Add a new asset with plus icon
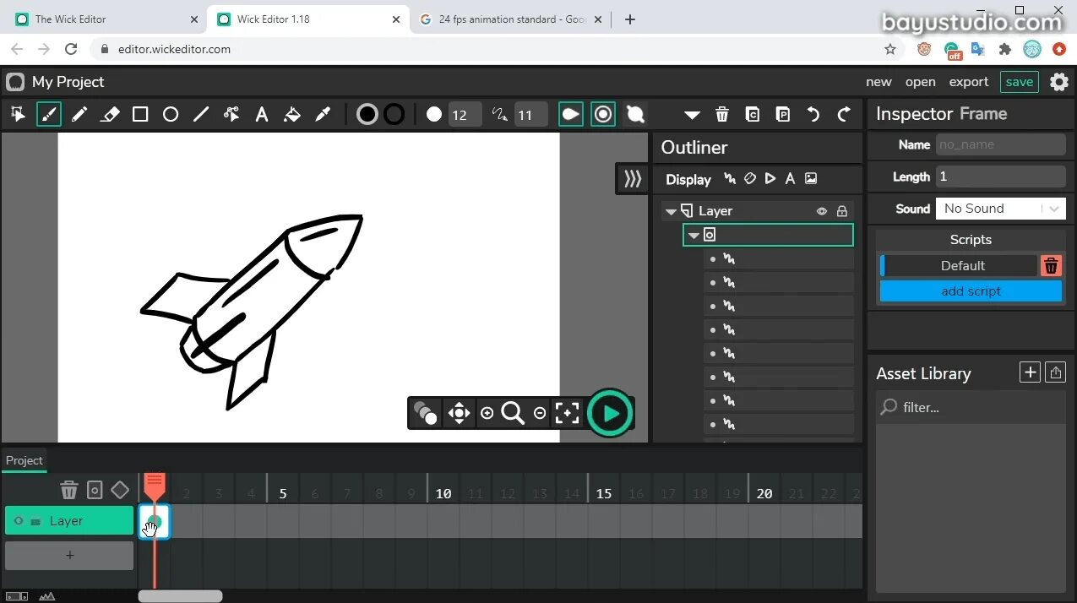 [x=1030, y=372]
